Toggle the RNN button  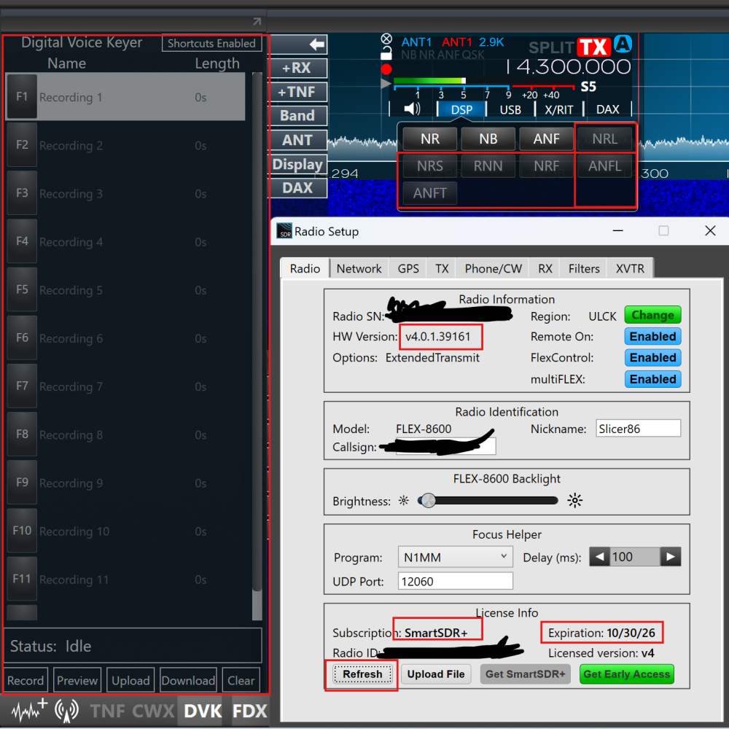pyautogui.click(x=488, y=166)
